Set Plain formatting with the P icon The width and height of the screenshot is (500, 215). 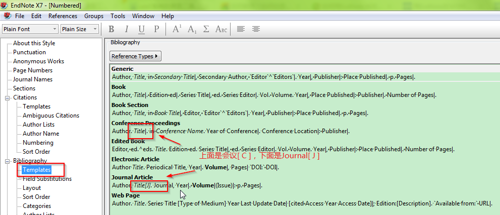click(x=156, y=29)
